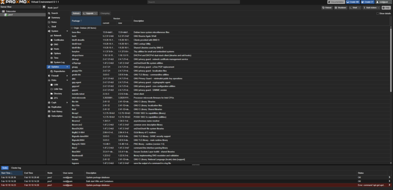Click the bottom panel collapse handle

[x=196, y=165]
